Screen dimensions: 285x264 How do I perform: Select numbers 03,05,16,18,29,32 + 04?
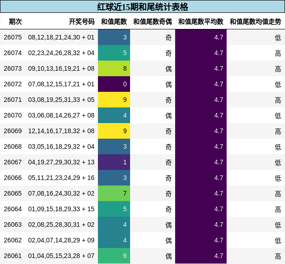61,146
